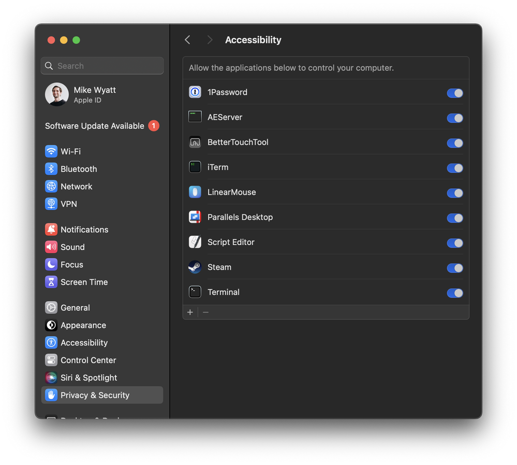Turn off the iTerm toggle
The height and width of the screenshot is (465, 517).
pos(454,168)
